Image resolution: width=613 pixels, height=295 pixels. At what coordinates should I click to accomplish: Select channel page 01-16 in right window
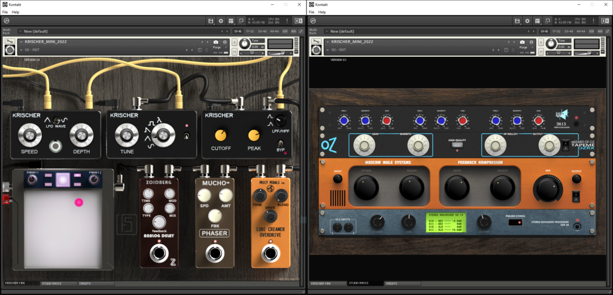click(x=545, y=31)
